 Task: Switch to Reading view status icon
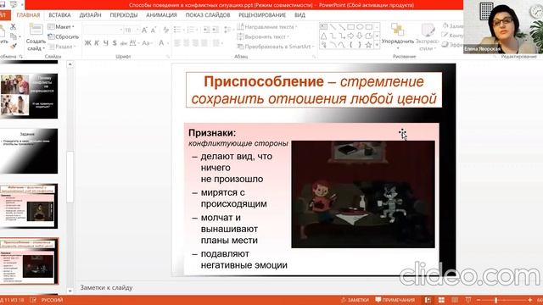pyautogui.click(x=455, y=300)
